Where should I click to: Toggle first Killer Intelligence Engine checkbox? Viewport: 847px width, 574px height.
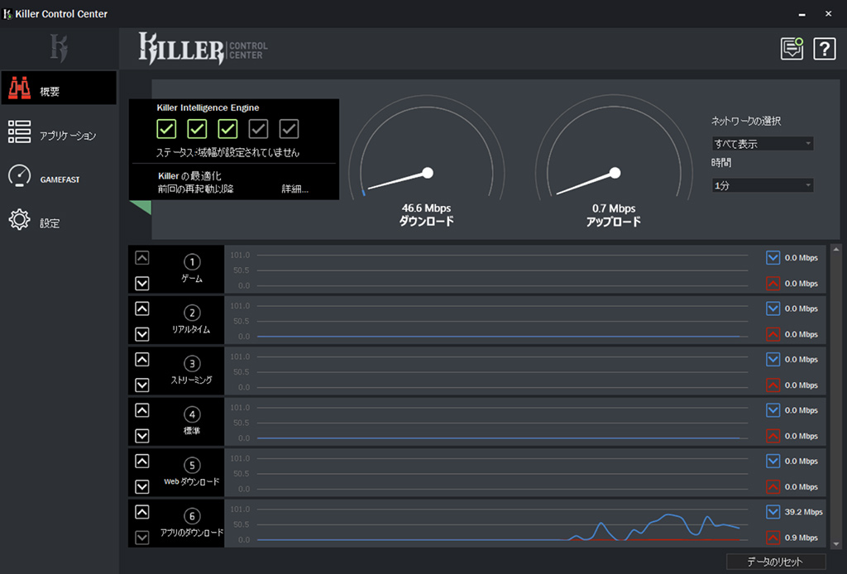pyautogui.click(x=166, y=129)
